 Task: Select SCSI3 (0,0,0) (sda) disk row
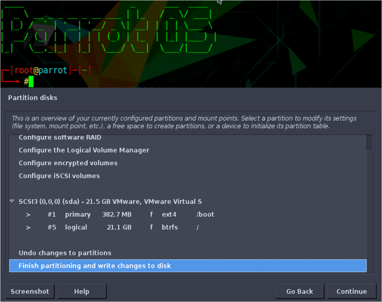[188, 202]
